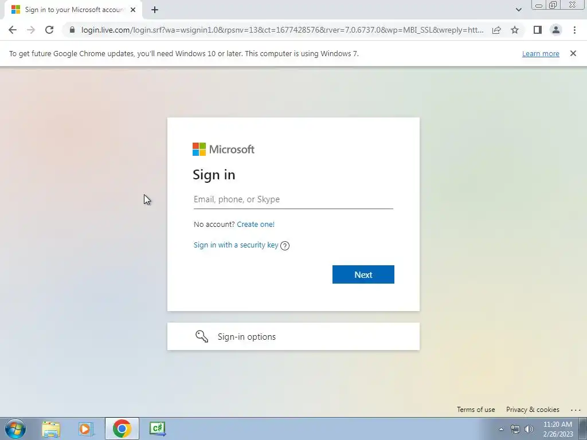Focus the Email, phone, or Skype field
This screenshot has width=587, height=440.
[x=293, y=199]
